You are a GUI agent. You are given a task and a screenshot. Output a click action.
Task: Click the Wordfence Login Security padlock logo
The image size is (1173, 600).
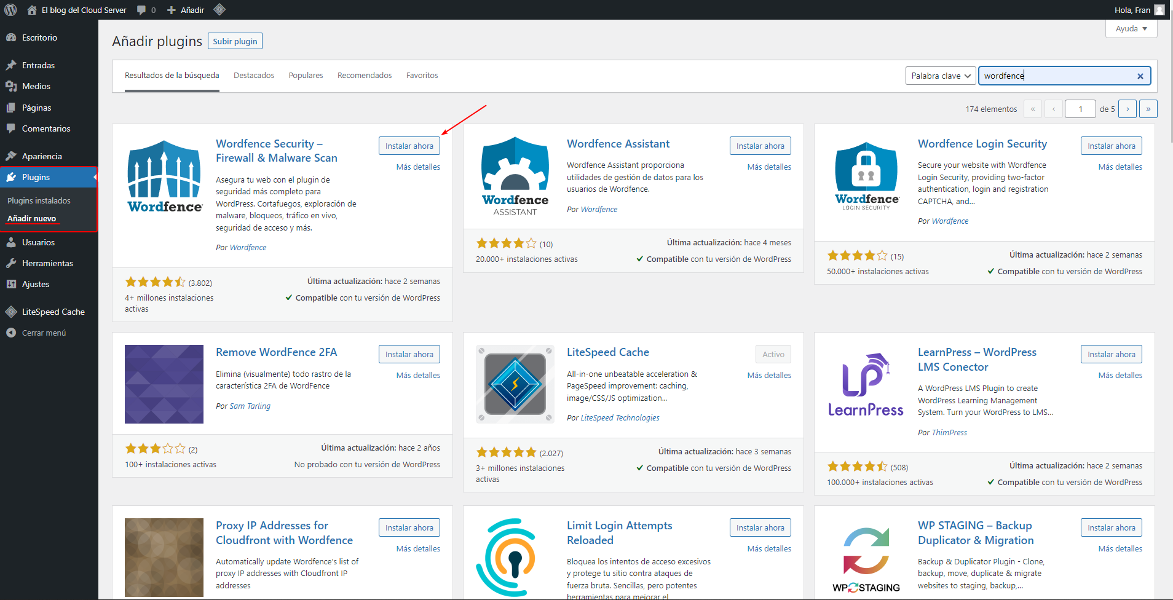pos(866,176)
